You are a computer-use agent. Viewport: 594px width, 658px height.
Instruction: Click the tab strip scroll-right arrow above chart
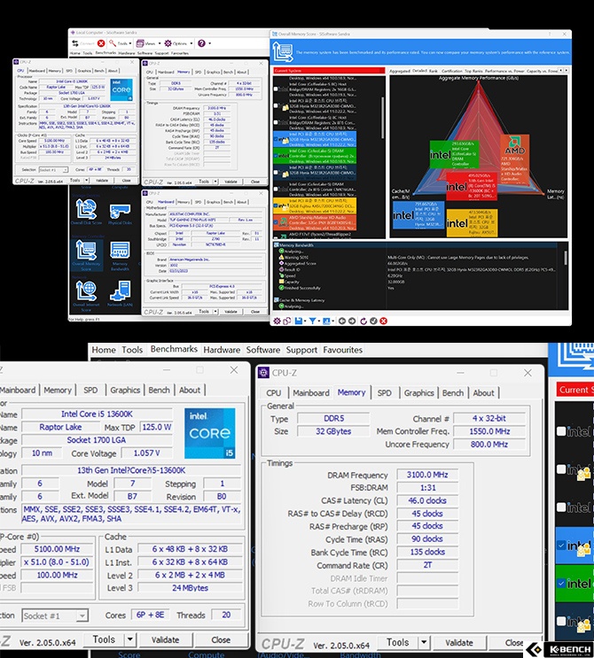[x=566, y=71]
